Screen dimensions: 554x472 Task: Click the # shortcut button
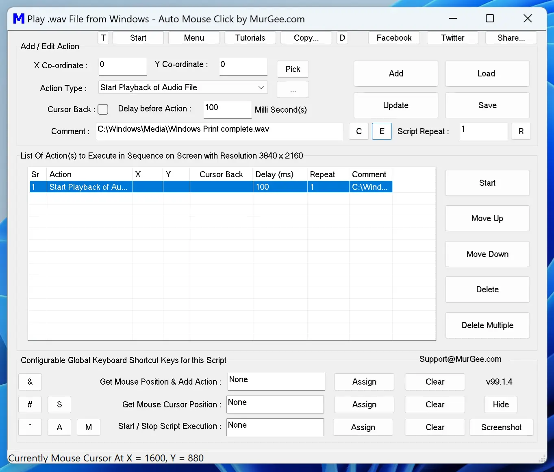30,405
